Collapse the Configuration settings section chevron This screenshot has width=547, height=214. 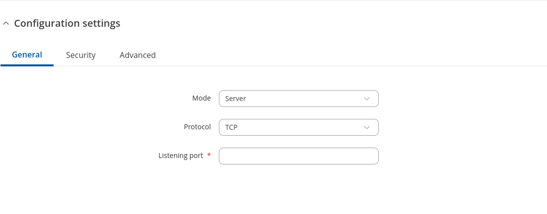[6, 24]
